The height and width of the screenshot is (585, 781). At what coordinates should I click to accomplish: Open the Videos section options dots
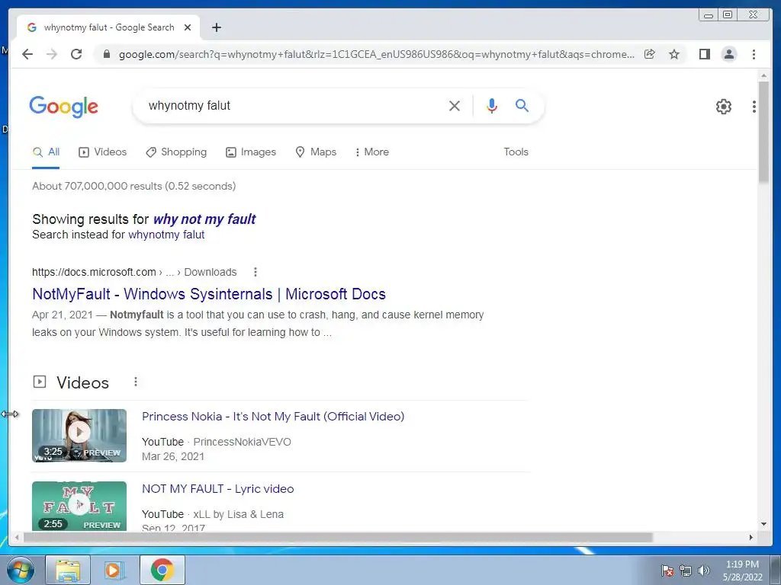(x=136, y=382)
